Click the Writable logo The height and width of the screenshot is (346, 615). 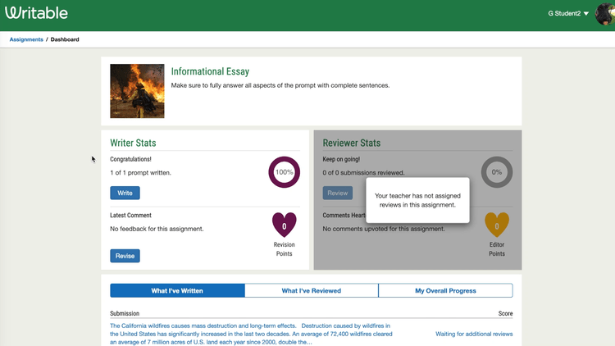36,13
